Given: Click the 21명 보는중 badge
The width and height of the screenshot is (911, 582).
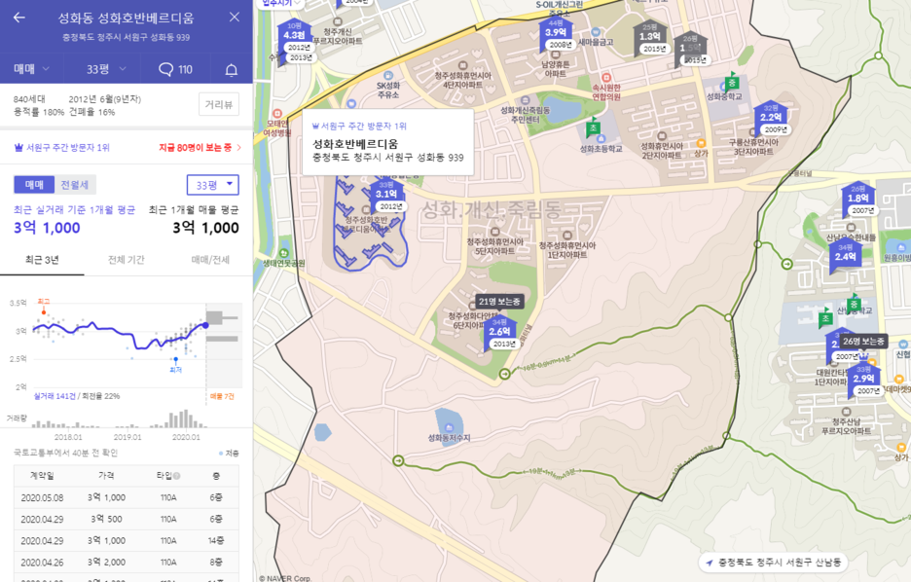Looking at the screenshot, I should pos(499,302).
